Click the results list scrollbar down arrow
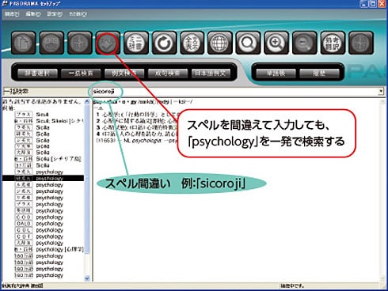Viewport: 388px width, 291px height. [87, 278]
